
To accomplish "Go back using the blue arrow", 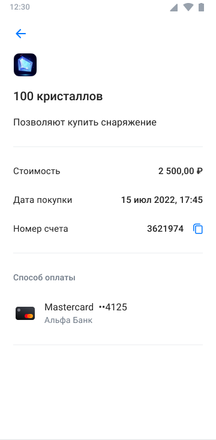I will point(20,34).
